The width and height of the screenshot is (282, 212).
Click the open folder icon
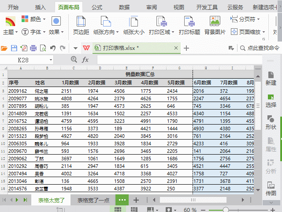(4, 48)
